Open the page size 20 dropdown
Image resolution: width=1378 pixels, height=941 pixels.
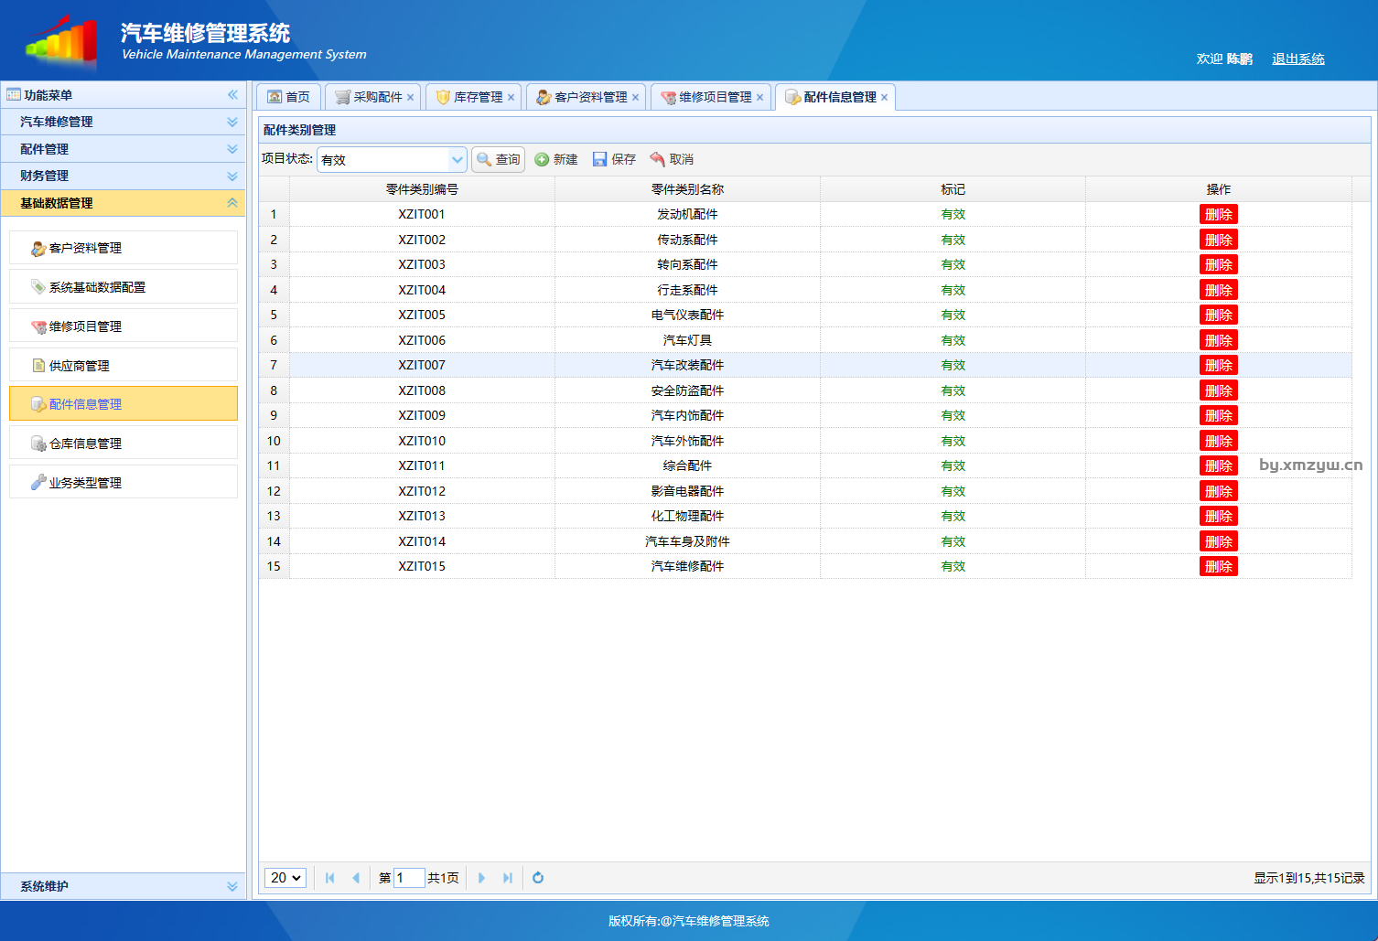tap(285, 878)
